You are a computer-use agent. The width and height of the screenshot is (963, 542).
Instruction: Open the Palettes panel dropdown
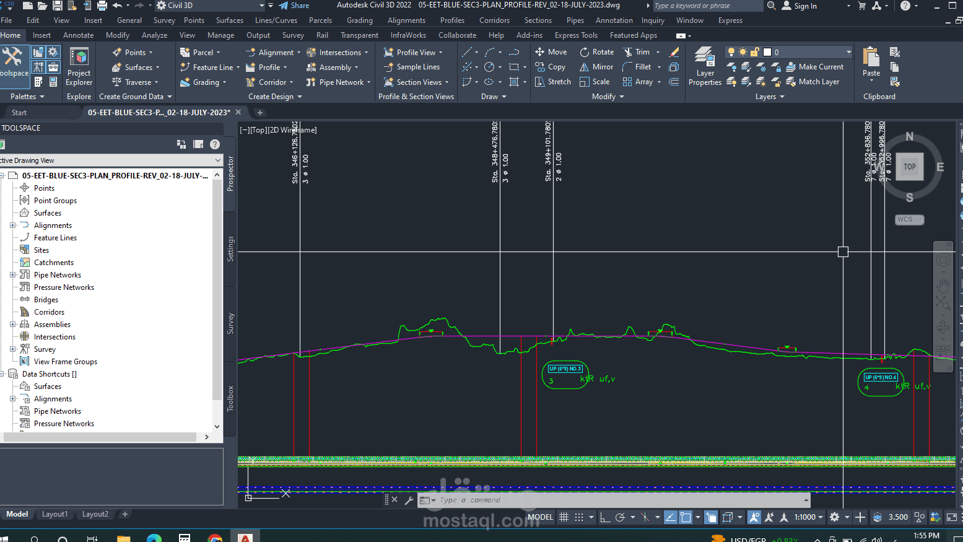pos(27,97)
